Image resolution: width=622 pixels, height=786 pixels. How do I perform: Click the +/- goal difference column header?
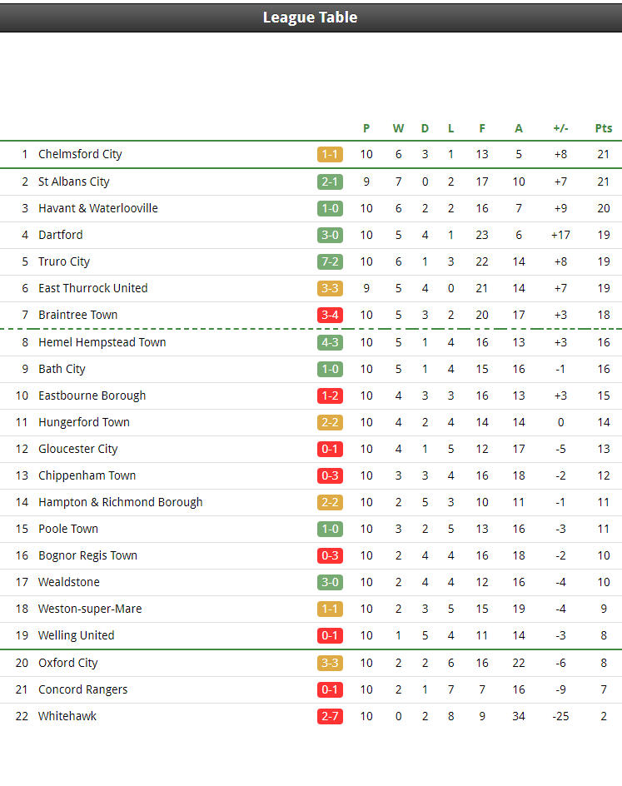[x=560, y=128]
